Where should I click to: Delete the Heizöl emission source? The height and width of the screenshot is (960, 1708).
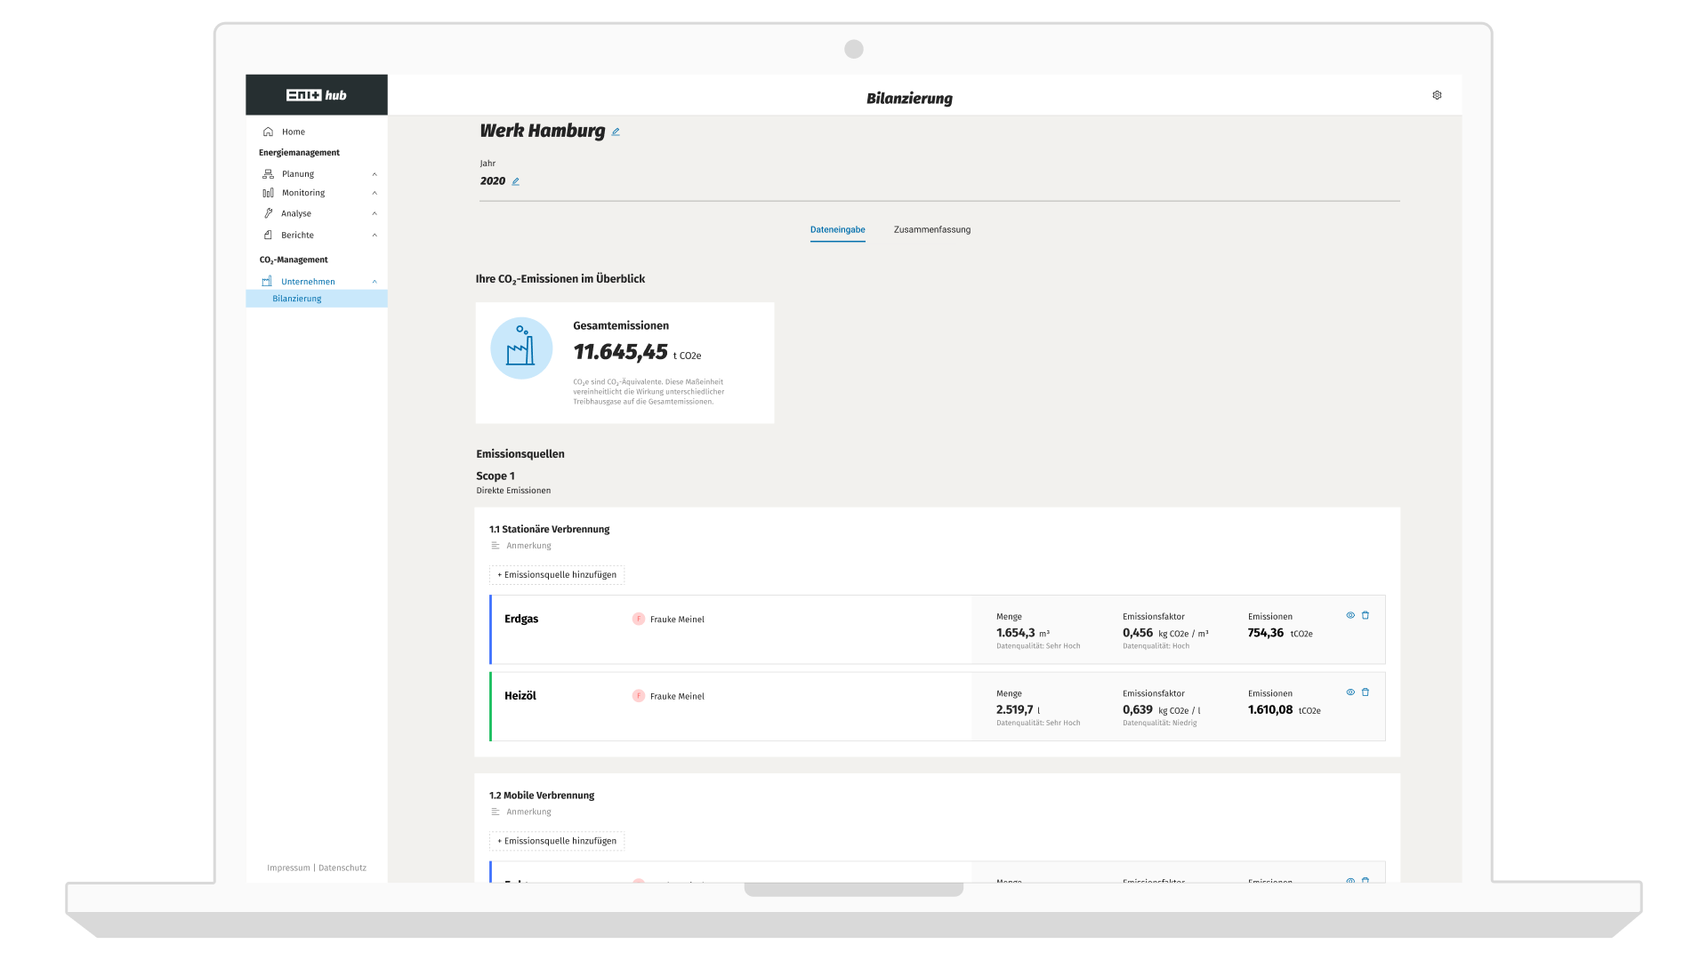pyautogui.click(x=1366, y=692)
